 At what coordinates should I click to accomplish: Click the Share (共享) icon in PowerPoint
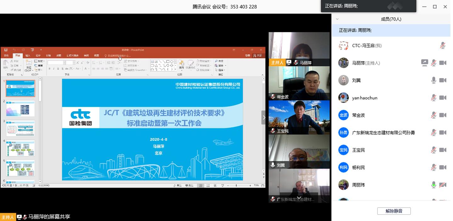pyautogui.click(x=258, y=55)
